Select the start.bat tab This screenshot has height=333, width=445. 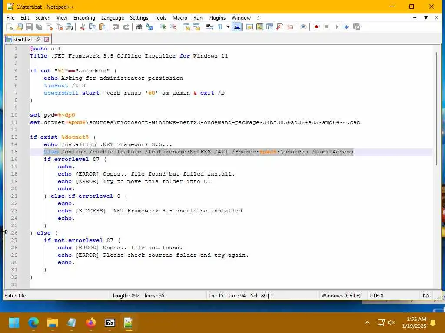pyautogui.click(x=23, y=39)
